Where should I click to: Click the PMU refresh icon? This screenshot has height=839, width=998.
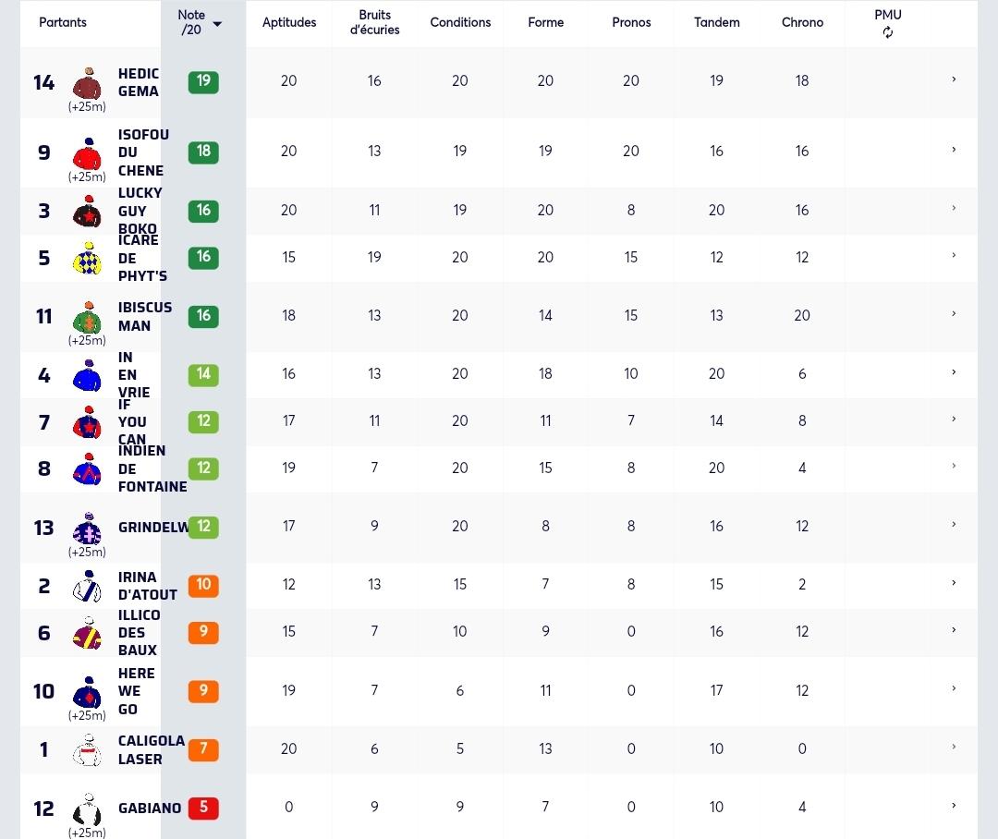click(887, 32)
